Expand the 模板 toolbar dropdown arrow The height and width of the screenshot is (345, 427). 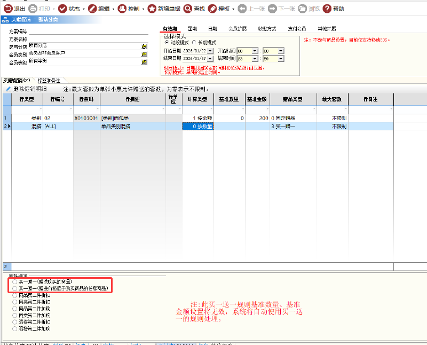point(233,9)
